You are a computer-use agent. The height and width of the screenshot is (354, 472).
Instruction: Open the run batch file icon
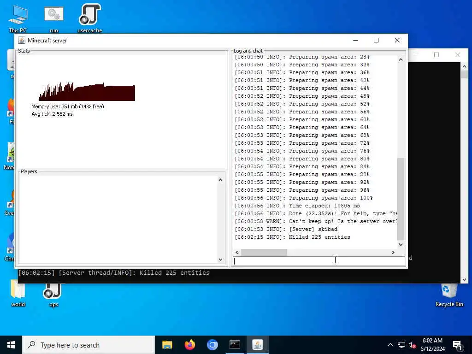54,18
